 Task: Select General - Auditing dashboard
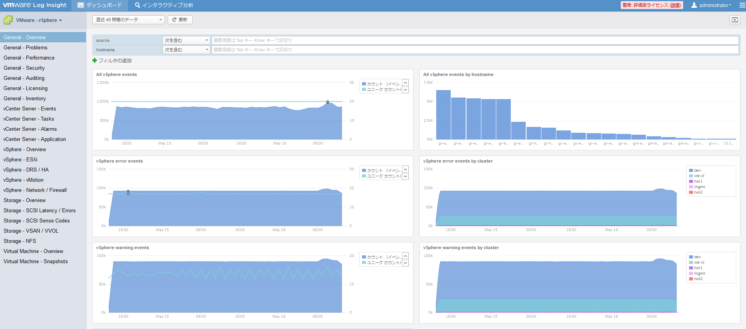tap(43, 78)
